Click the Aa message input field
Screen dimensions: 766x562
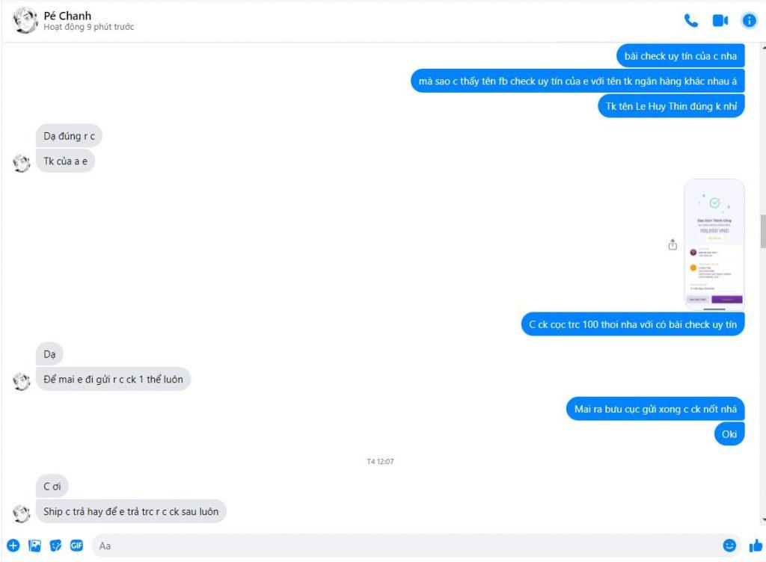405,546
